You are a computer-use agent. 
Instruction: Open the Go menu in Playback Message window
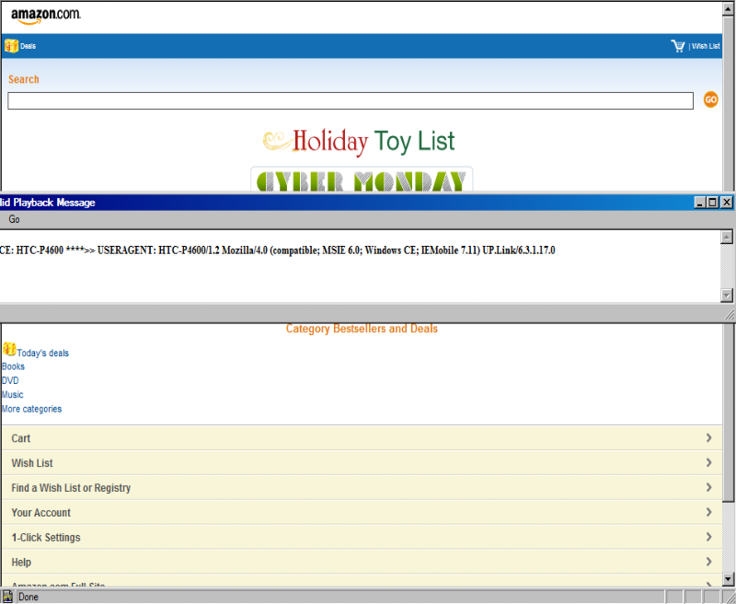point(14,219)
